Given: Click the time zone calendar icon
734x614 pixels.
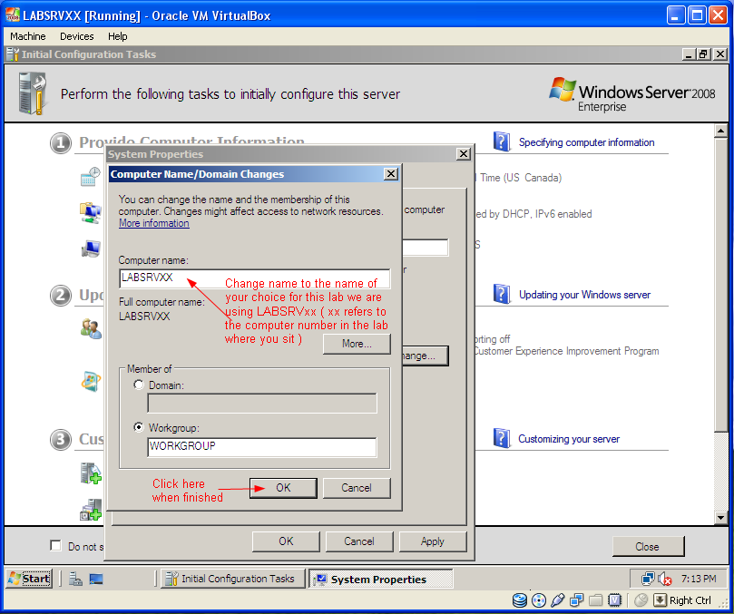Looking at the screenshot, I should click(91, 177).
